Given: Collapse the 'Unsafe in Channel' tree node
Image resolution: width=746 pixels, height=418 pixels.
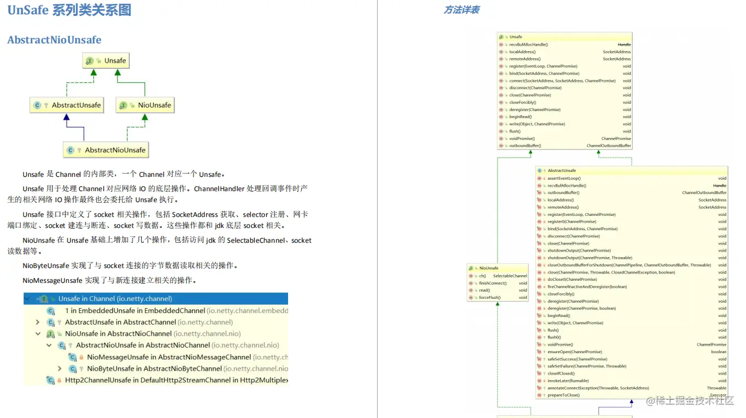Looking at the screenshot, I should (27, 299).
